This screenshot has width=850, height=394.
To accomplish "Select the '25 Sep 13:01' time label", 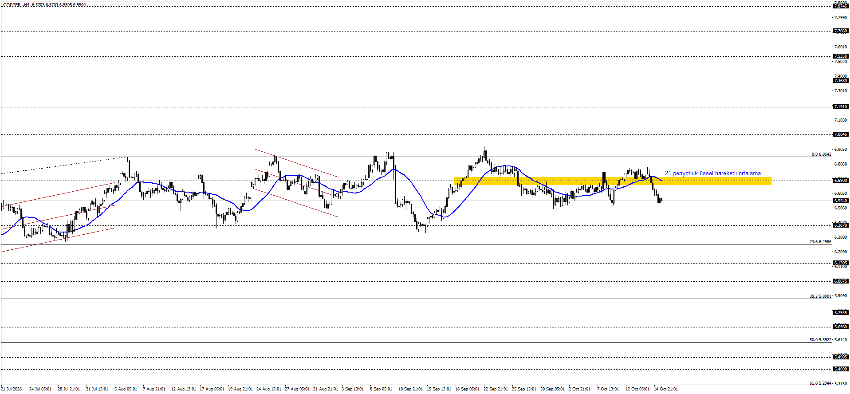I will [x=524, y=389].
